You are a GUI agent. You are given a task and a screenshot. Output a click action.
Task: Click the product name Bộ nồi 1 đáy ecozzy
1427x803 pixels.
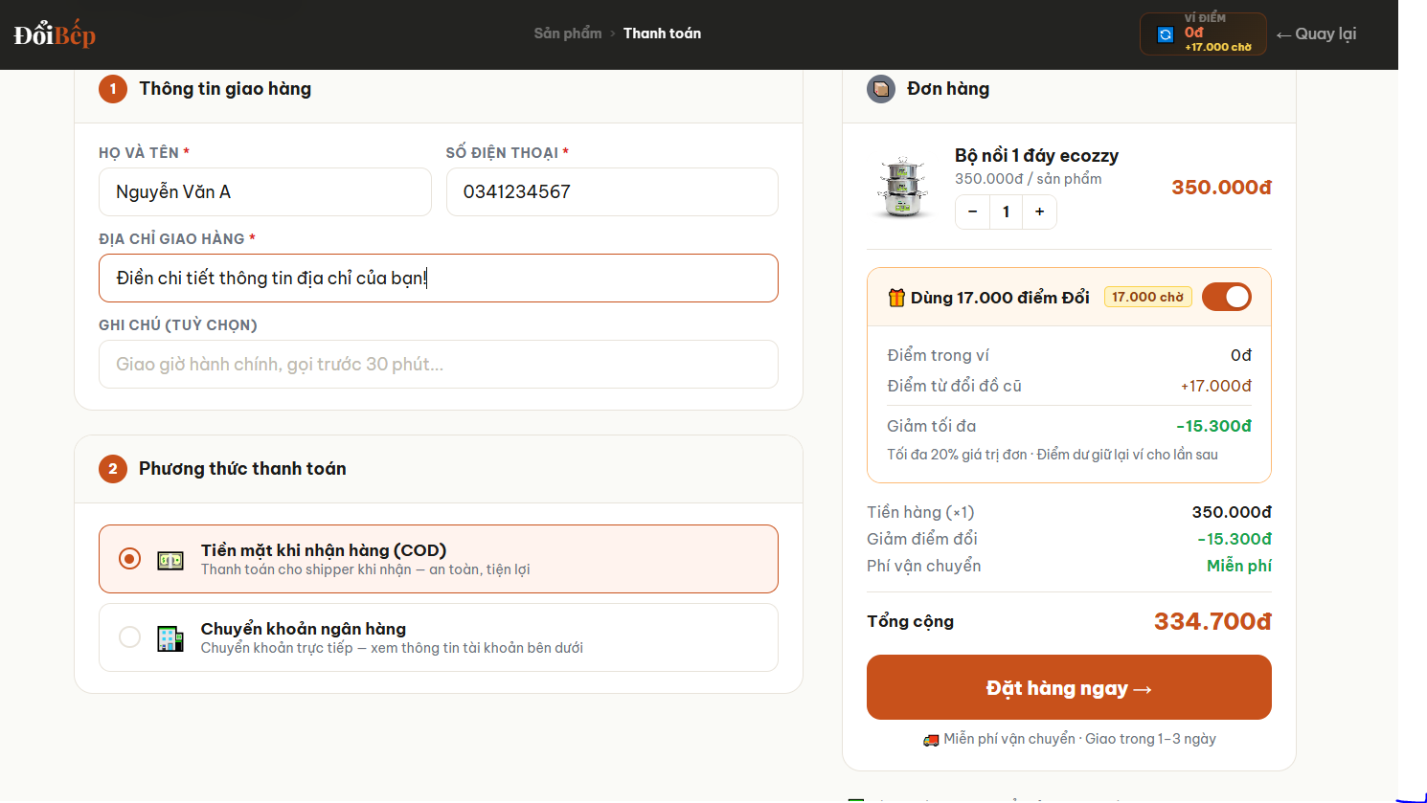[x=1036, y=156]
